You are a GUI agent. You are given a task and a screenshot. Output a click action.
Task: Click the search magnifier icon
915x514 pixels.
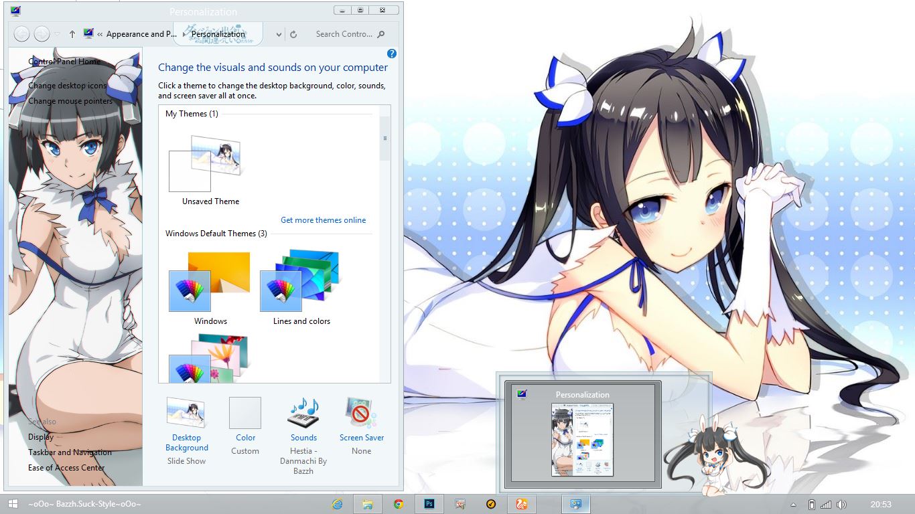[381, 34]
